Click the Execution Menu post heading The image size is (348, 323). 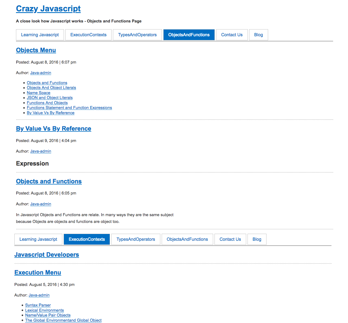point(38,273)
